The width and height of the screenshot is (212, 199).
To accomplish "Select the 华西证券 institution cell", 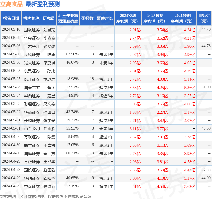I will point(32,96).
